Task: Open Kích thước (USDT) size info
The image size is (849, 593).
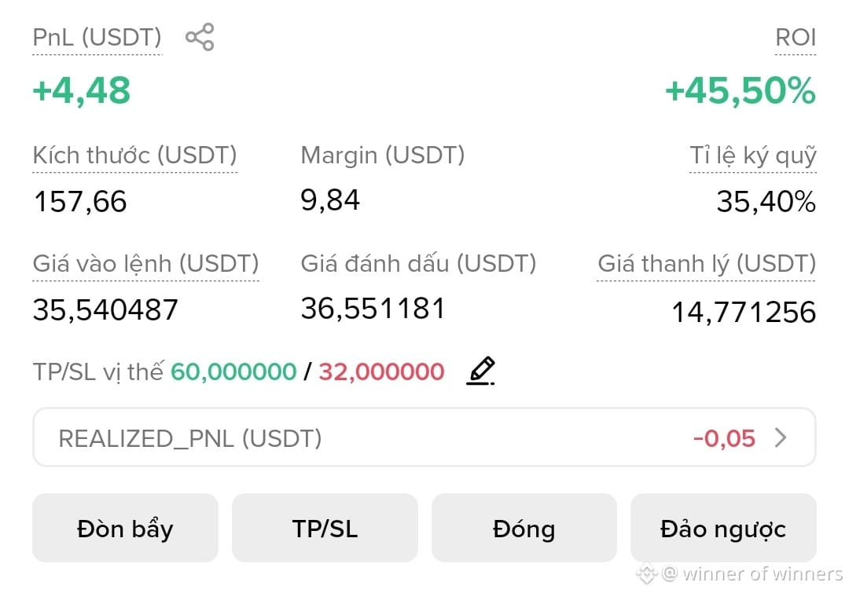Action: (135, 156)
